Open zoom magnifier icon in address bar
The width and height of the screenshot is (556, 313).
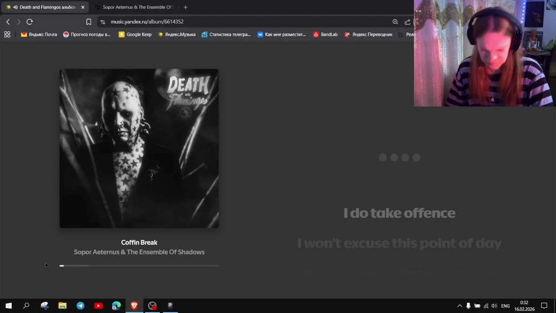click(x=395, y=22)
